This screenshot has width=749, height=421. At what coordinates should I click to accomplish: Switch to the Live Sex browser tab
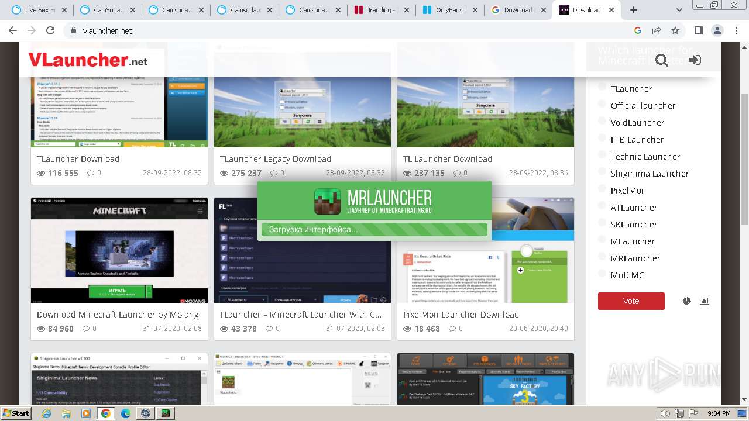(x=38, y=10)
